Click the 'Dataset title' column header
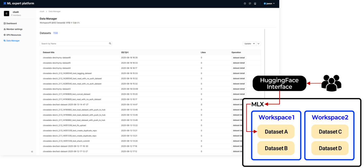The image size is (364, 168). [48, 52]
